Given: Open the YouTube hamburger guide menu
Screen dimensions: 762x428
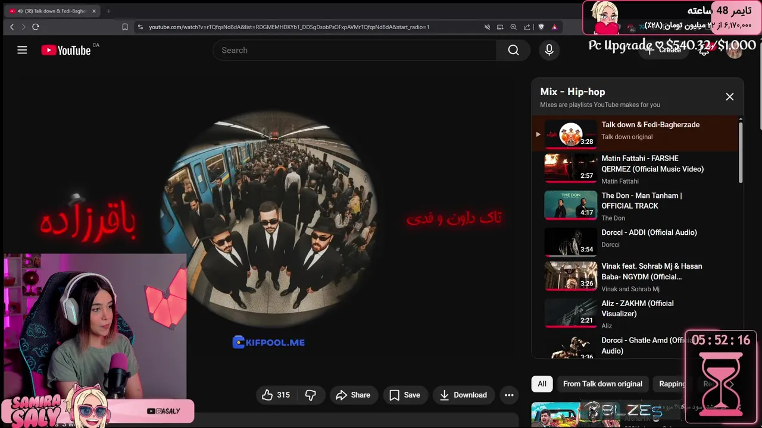Looking at the screenshot, I should tap(22, 50).
